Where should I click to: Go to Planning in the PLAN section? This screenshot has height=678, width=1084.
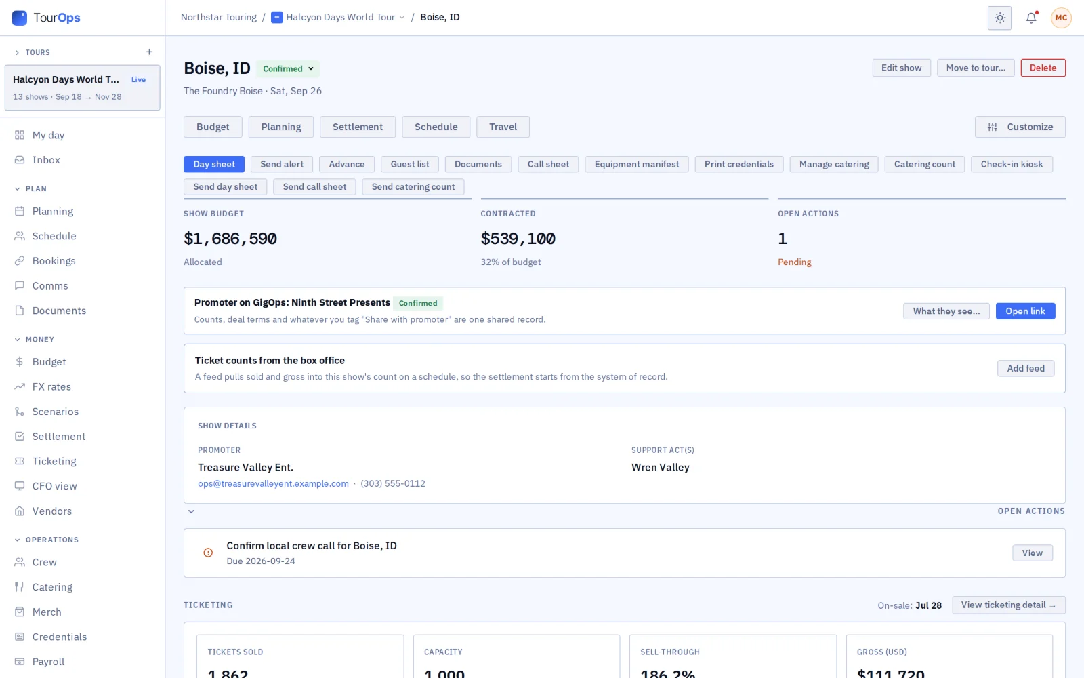(82, 212)
